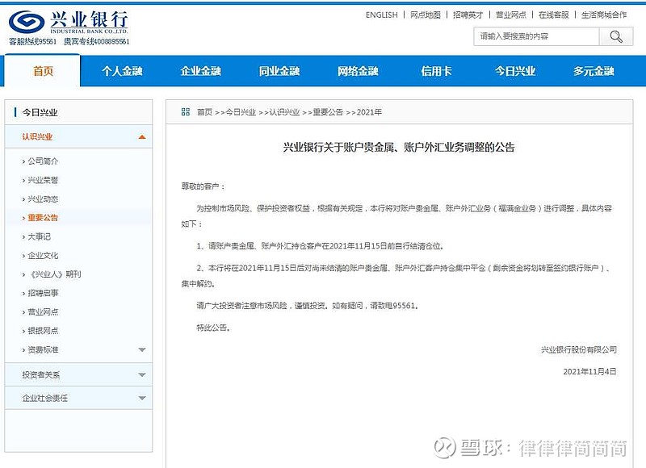Open 兴业荣誉 sidebar item
Image resolution: width=646 pixels, height=468 pixels.
43,180
